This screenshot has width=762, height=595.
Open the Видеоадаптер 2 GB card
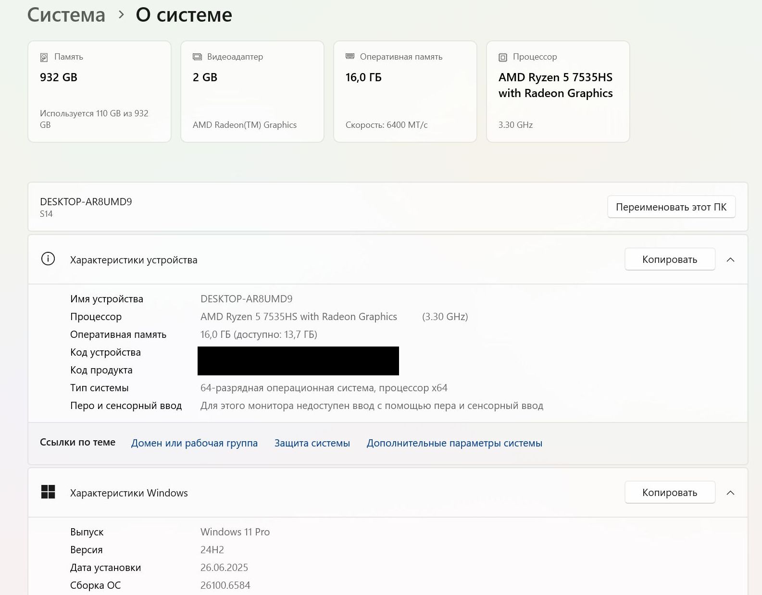point(252,92)
